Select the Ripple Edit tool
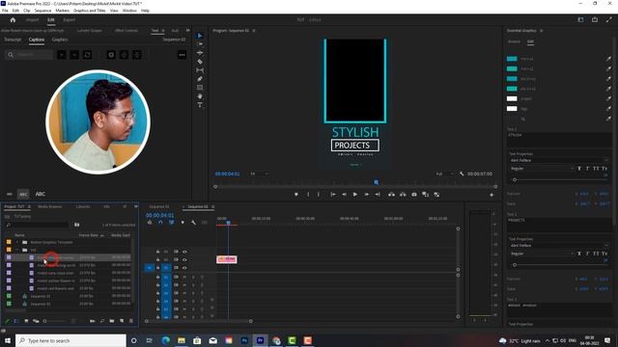Viewport: 618px width, 347px height. pos(200,53)
